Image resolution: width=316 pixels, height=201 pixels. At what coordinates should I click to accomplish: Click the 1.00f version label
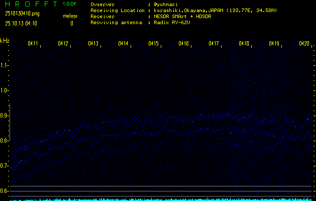(x=70, y=4)
